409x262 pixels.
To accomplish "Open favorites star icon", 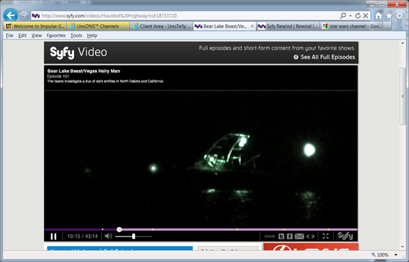I will coord(389,16).
